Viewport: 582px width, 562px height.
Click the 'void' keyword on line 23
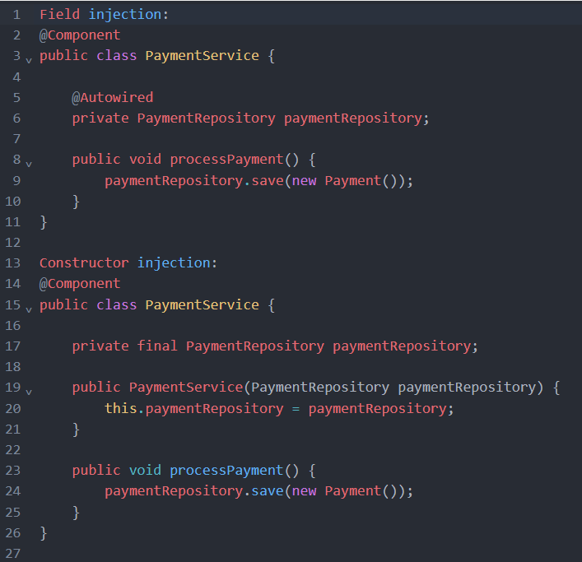tap(145, 471)
